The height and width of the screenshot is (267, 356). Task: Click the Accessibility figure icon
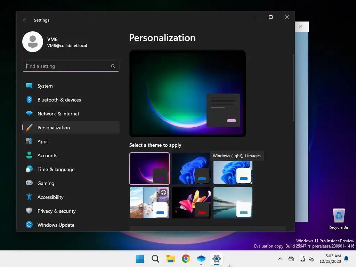click(29, 197)
